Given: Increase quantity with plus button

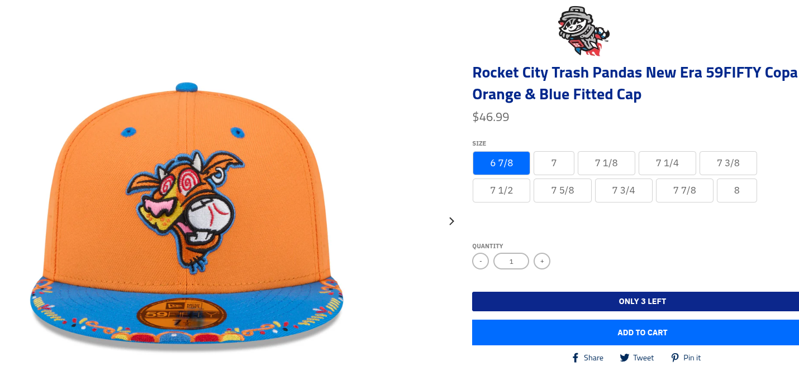Looking at the screenshot, I should tap(542, 261).
